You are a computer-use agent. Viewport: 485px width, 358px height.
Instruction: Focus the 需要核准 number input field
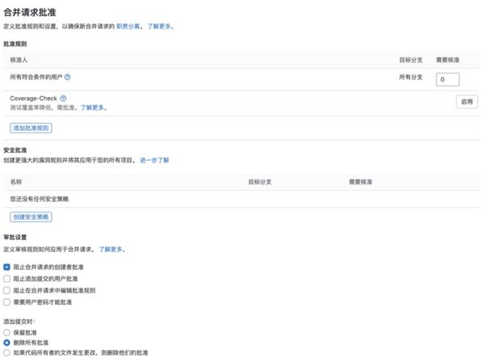click(447, 79)
